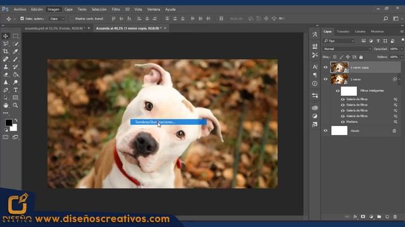Swap foreground and background colors
The height and width of the screenshot is (227, 405).
pyautogui.click(x=16, y=120)
